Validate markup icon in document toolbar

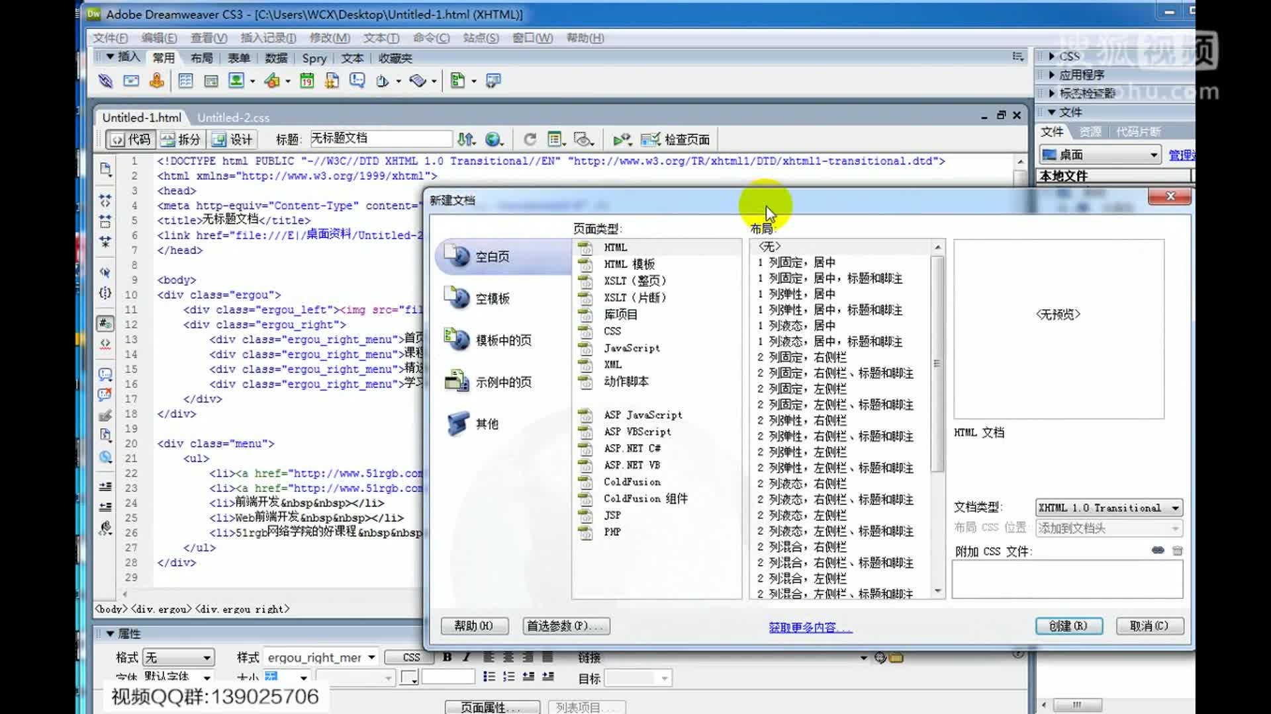[x=622, y=139]
